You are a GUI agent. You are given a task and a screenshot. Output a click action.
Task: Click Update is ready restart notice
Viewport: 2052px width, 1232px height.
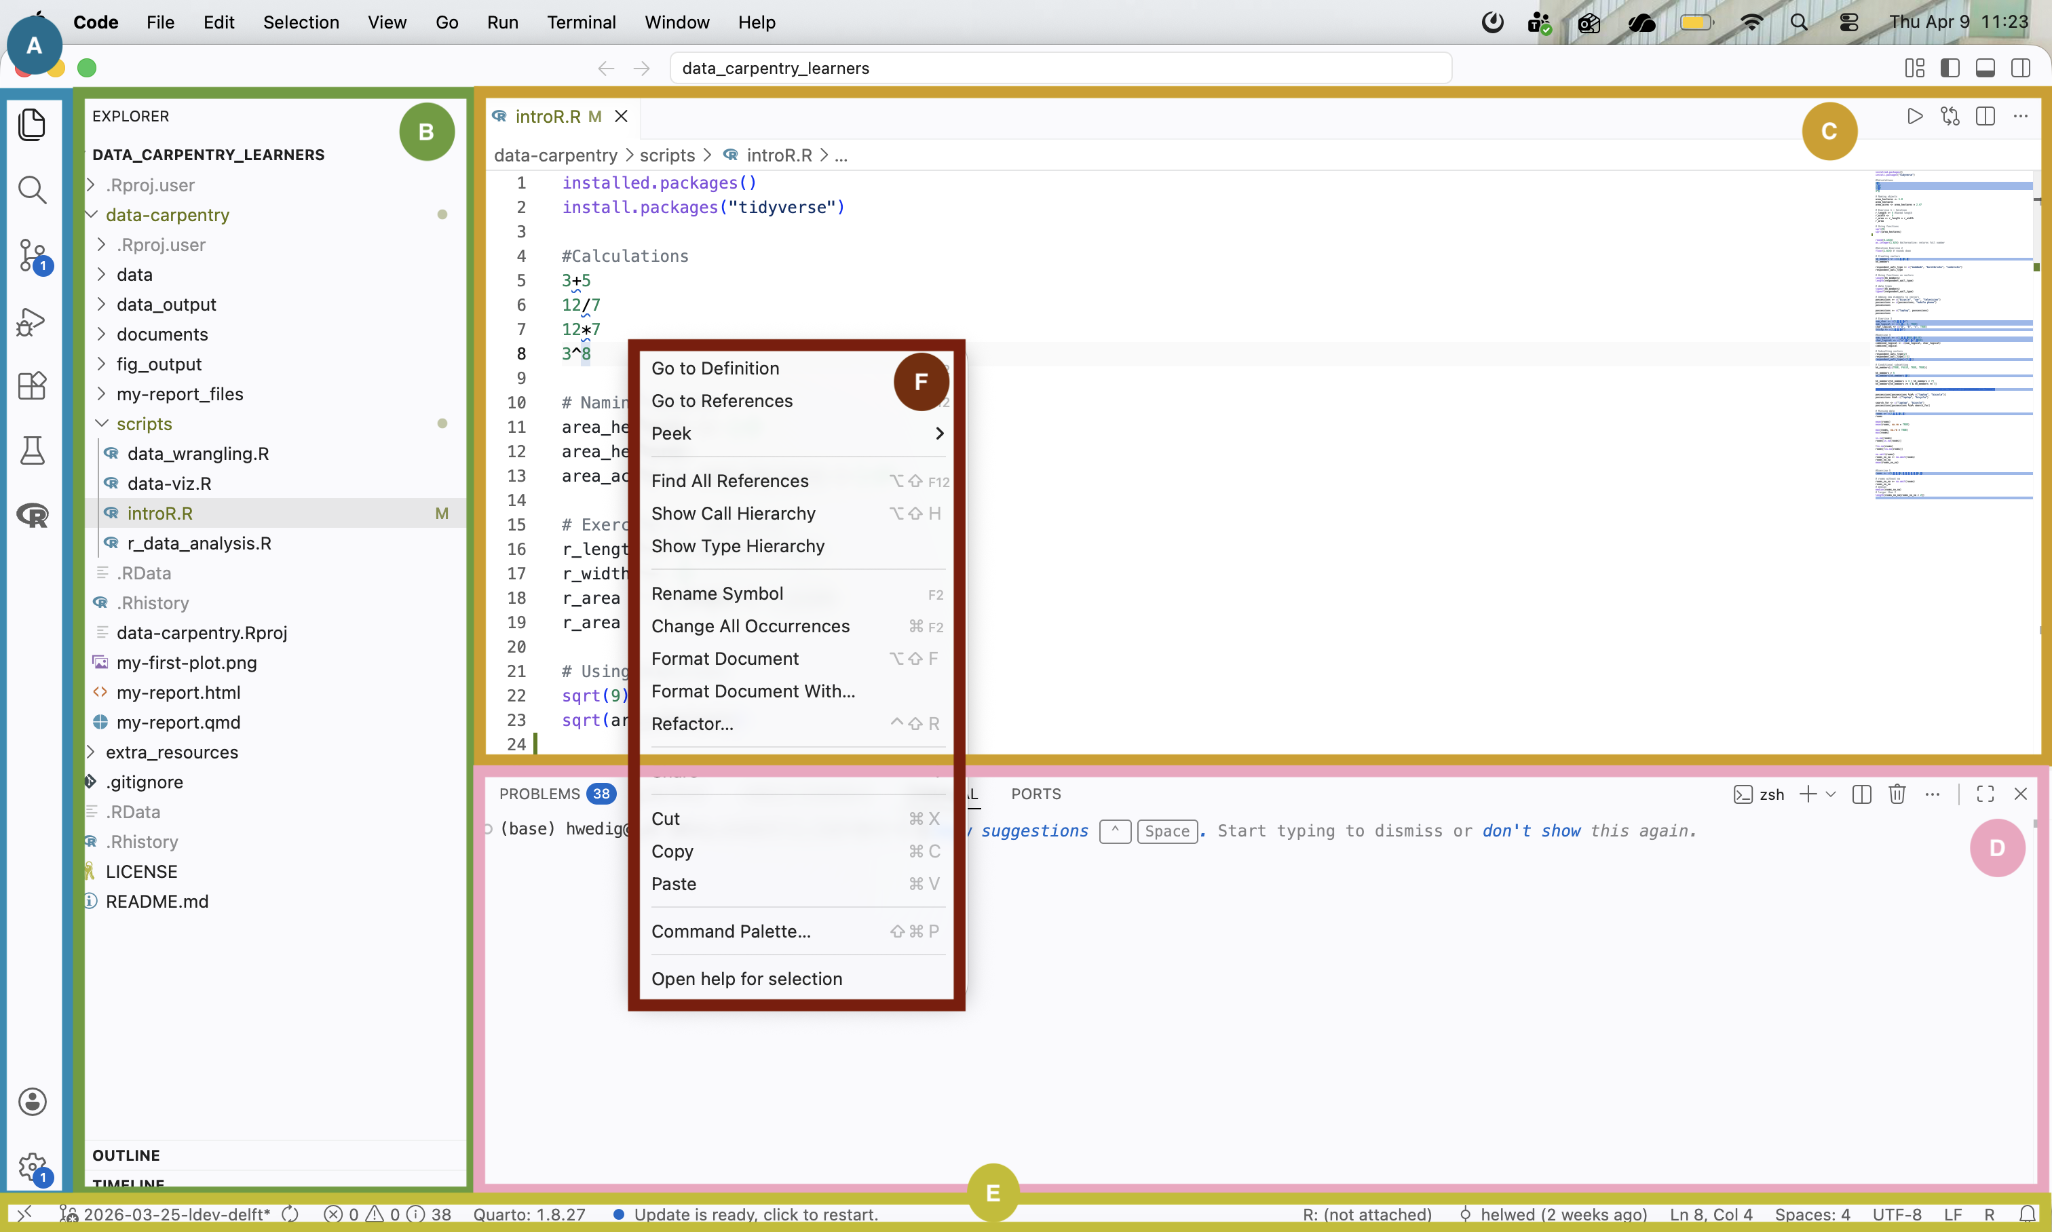[x=755, y=1214]
